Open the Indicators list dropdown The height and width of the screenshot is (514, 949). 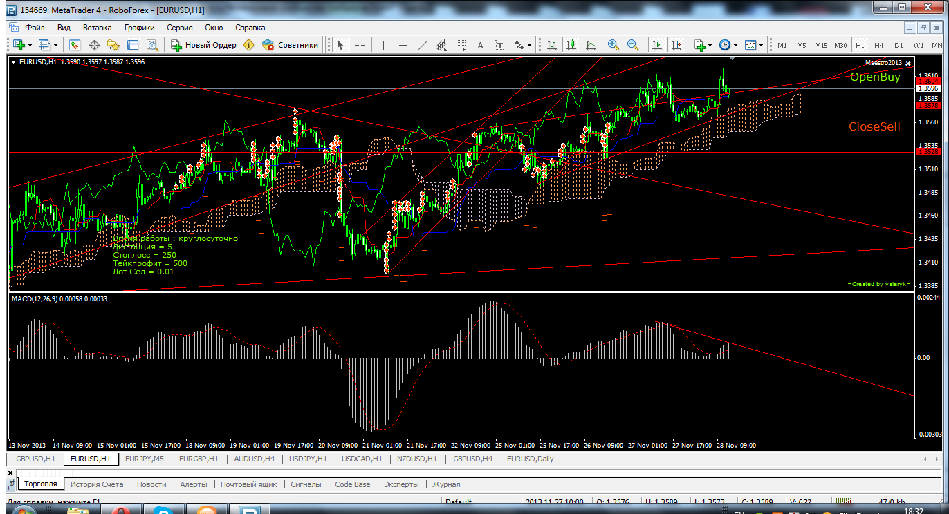(702, 45)
